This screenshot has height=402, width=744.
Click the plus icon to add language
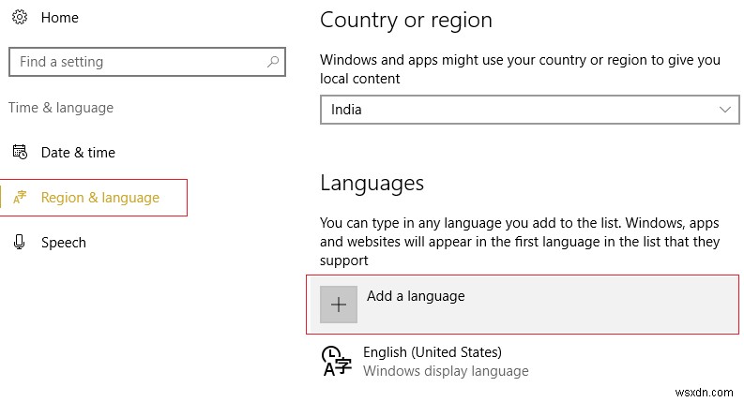339,305
